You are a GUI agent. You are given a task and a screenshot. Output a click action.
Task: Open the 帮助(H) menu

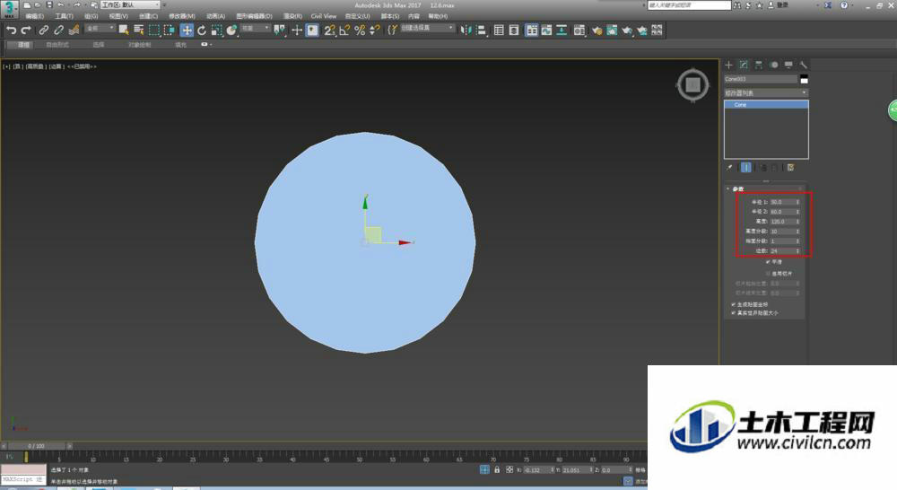439,16
